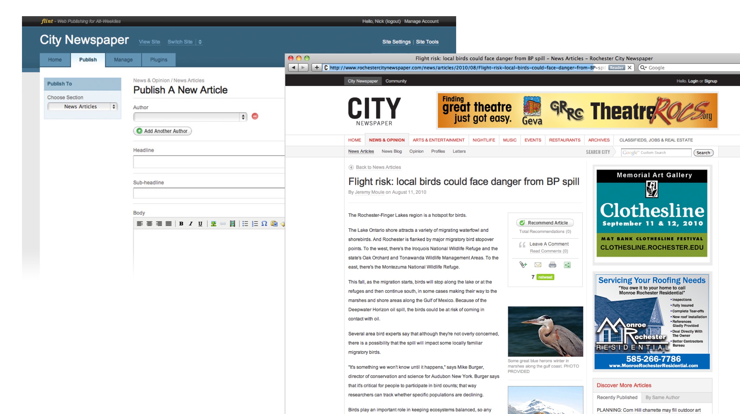This screenshot has width=740, height=414.
Task: Open NEWS & OPINION in site navigation
Action: pyautogui.click(x=387, y=140)
